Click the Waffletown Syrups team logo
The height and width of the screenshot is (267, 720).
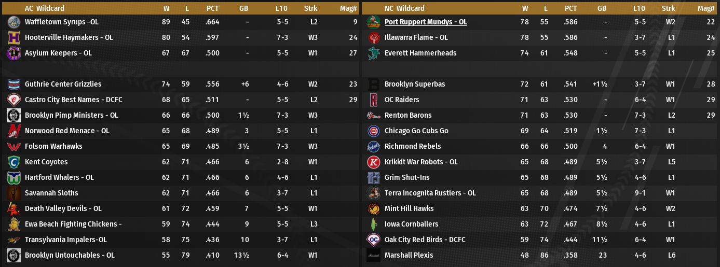14,22
